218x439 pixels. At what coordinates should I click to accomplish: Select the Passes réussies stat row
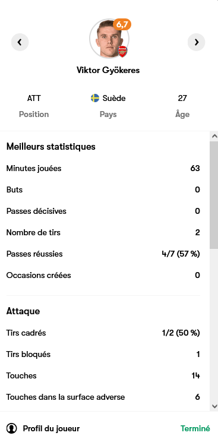(x=103, y=254)
